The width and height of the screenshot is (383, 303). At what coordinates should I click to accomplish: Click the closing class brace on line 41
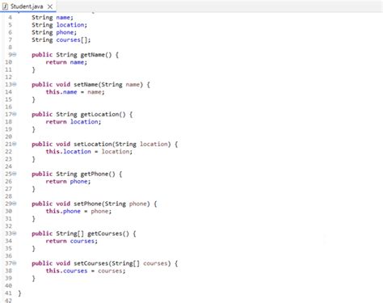(x=19, y=293)
